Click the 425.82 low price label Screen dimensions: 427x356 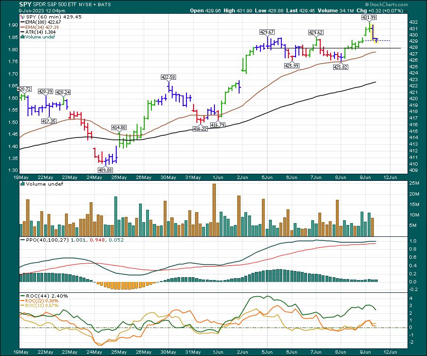tap(341, 67)
